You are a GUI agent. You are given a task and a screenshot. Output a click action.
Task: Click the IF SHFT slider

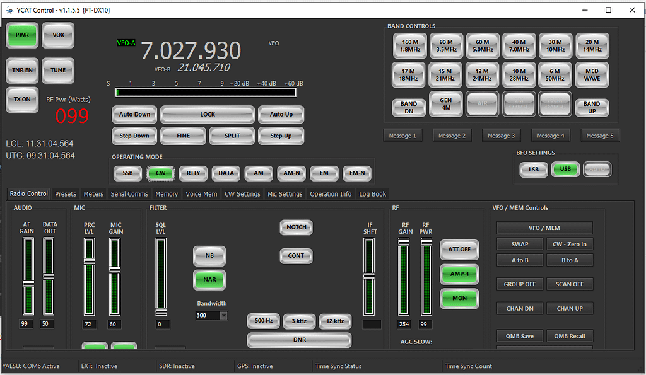[x=368, y=277]
